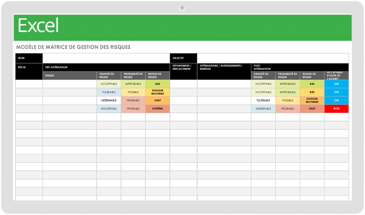Click the empty input cell beside NOM
The height and width of the screenshot is (215, 365).
106,58
